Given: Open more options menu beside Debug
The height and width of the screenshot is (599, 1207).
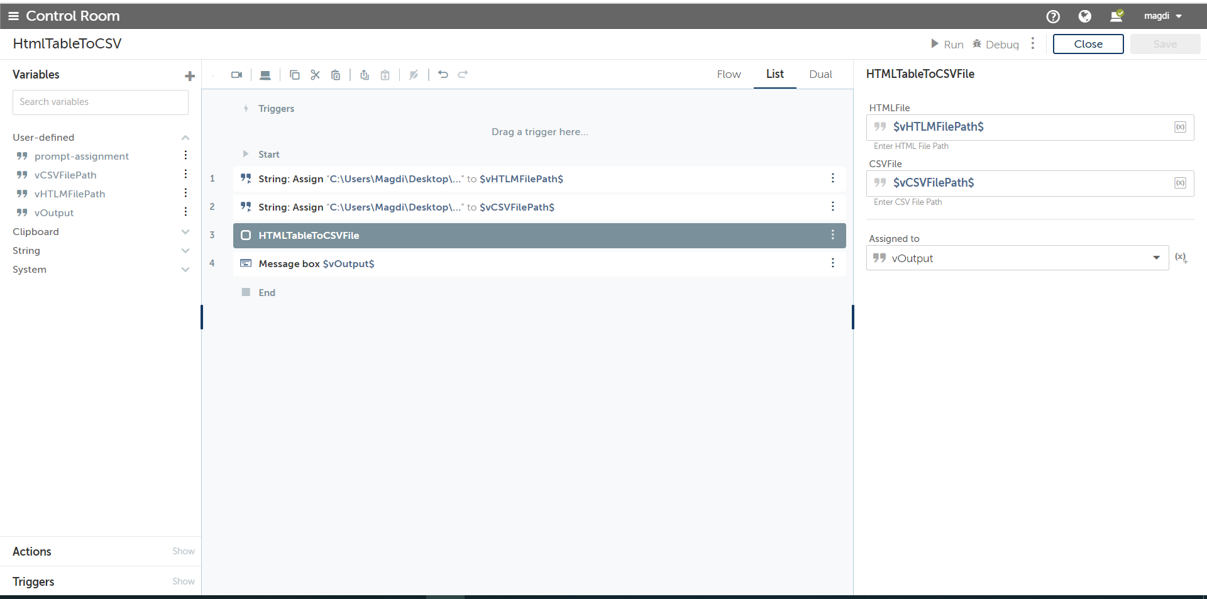Looking at the screenshot, I should (x=1033, y=43).
